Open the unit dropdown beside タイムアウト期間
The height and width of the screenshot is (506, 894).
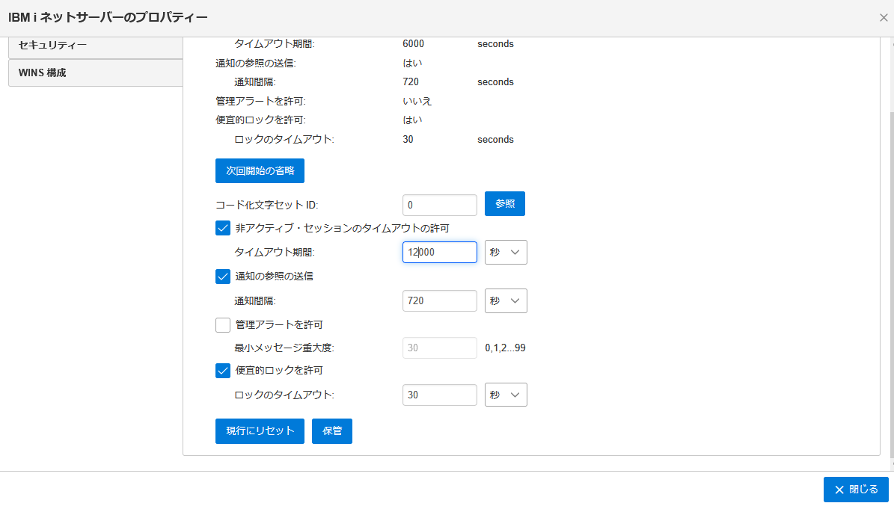[x=506, y=253]
